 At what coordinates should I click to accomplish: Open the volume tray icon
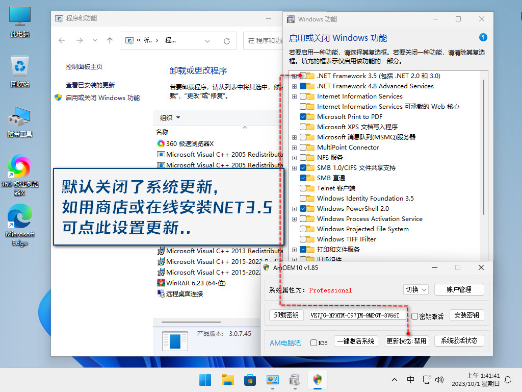point(439,380)
